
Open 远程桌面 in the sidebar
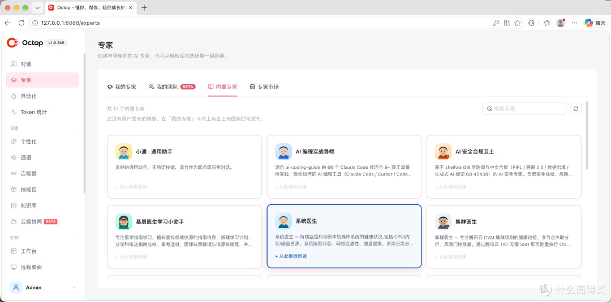[42, 267]
